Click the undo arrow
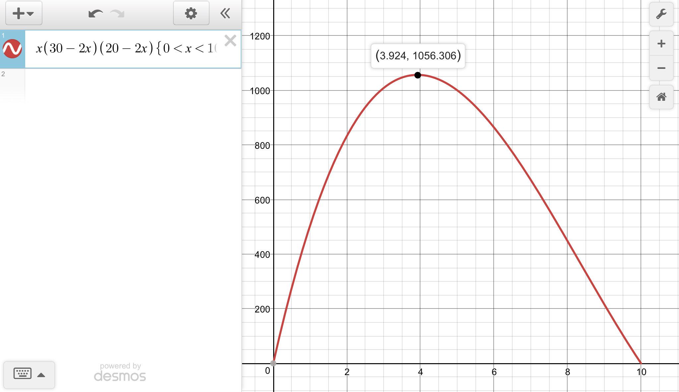Image resolution: width=679 pixels, height=392 pixels. pos(95,14)
